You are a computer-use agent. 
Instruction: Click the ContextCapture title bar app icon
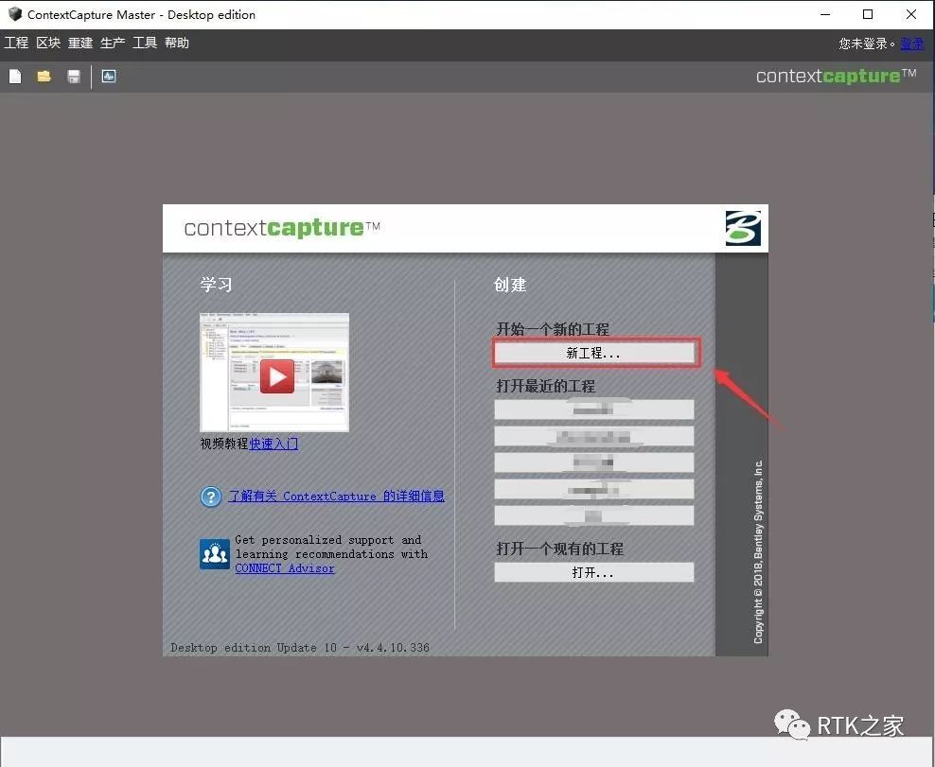click(14, 14)
